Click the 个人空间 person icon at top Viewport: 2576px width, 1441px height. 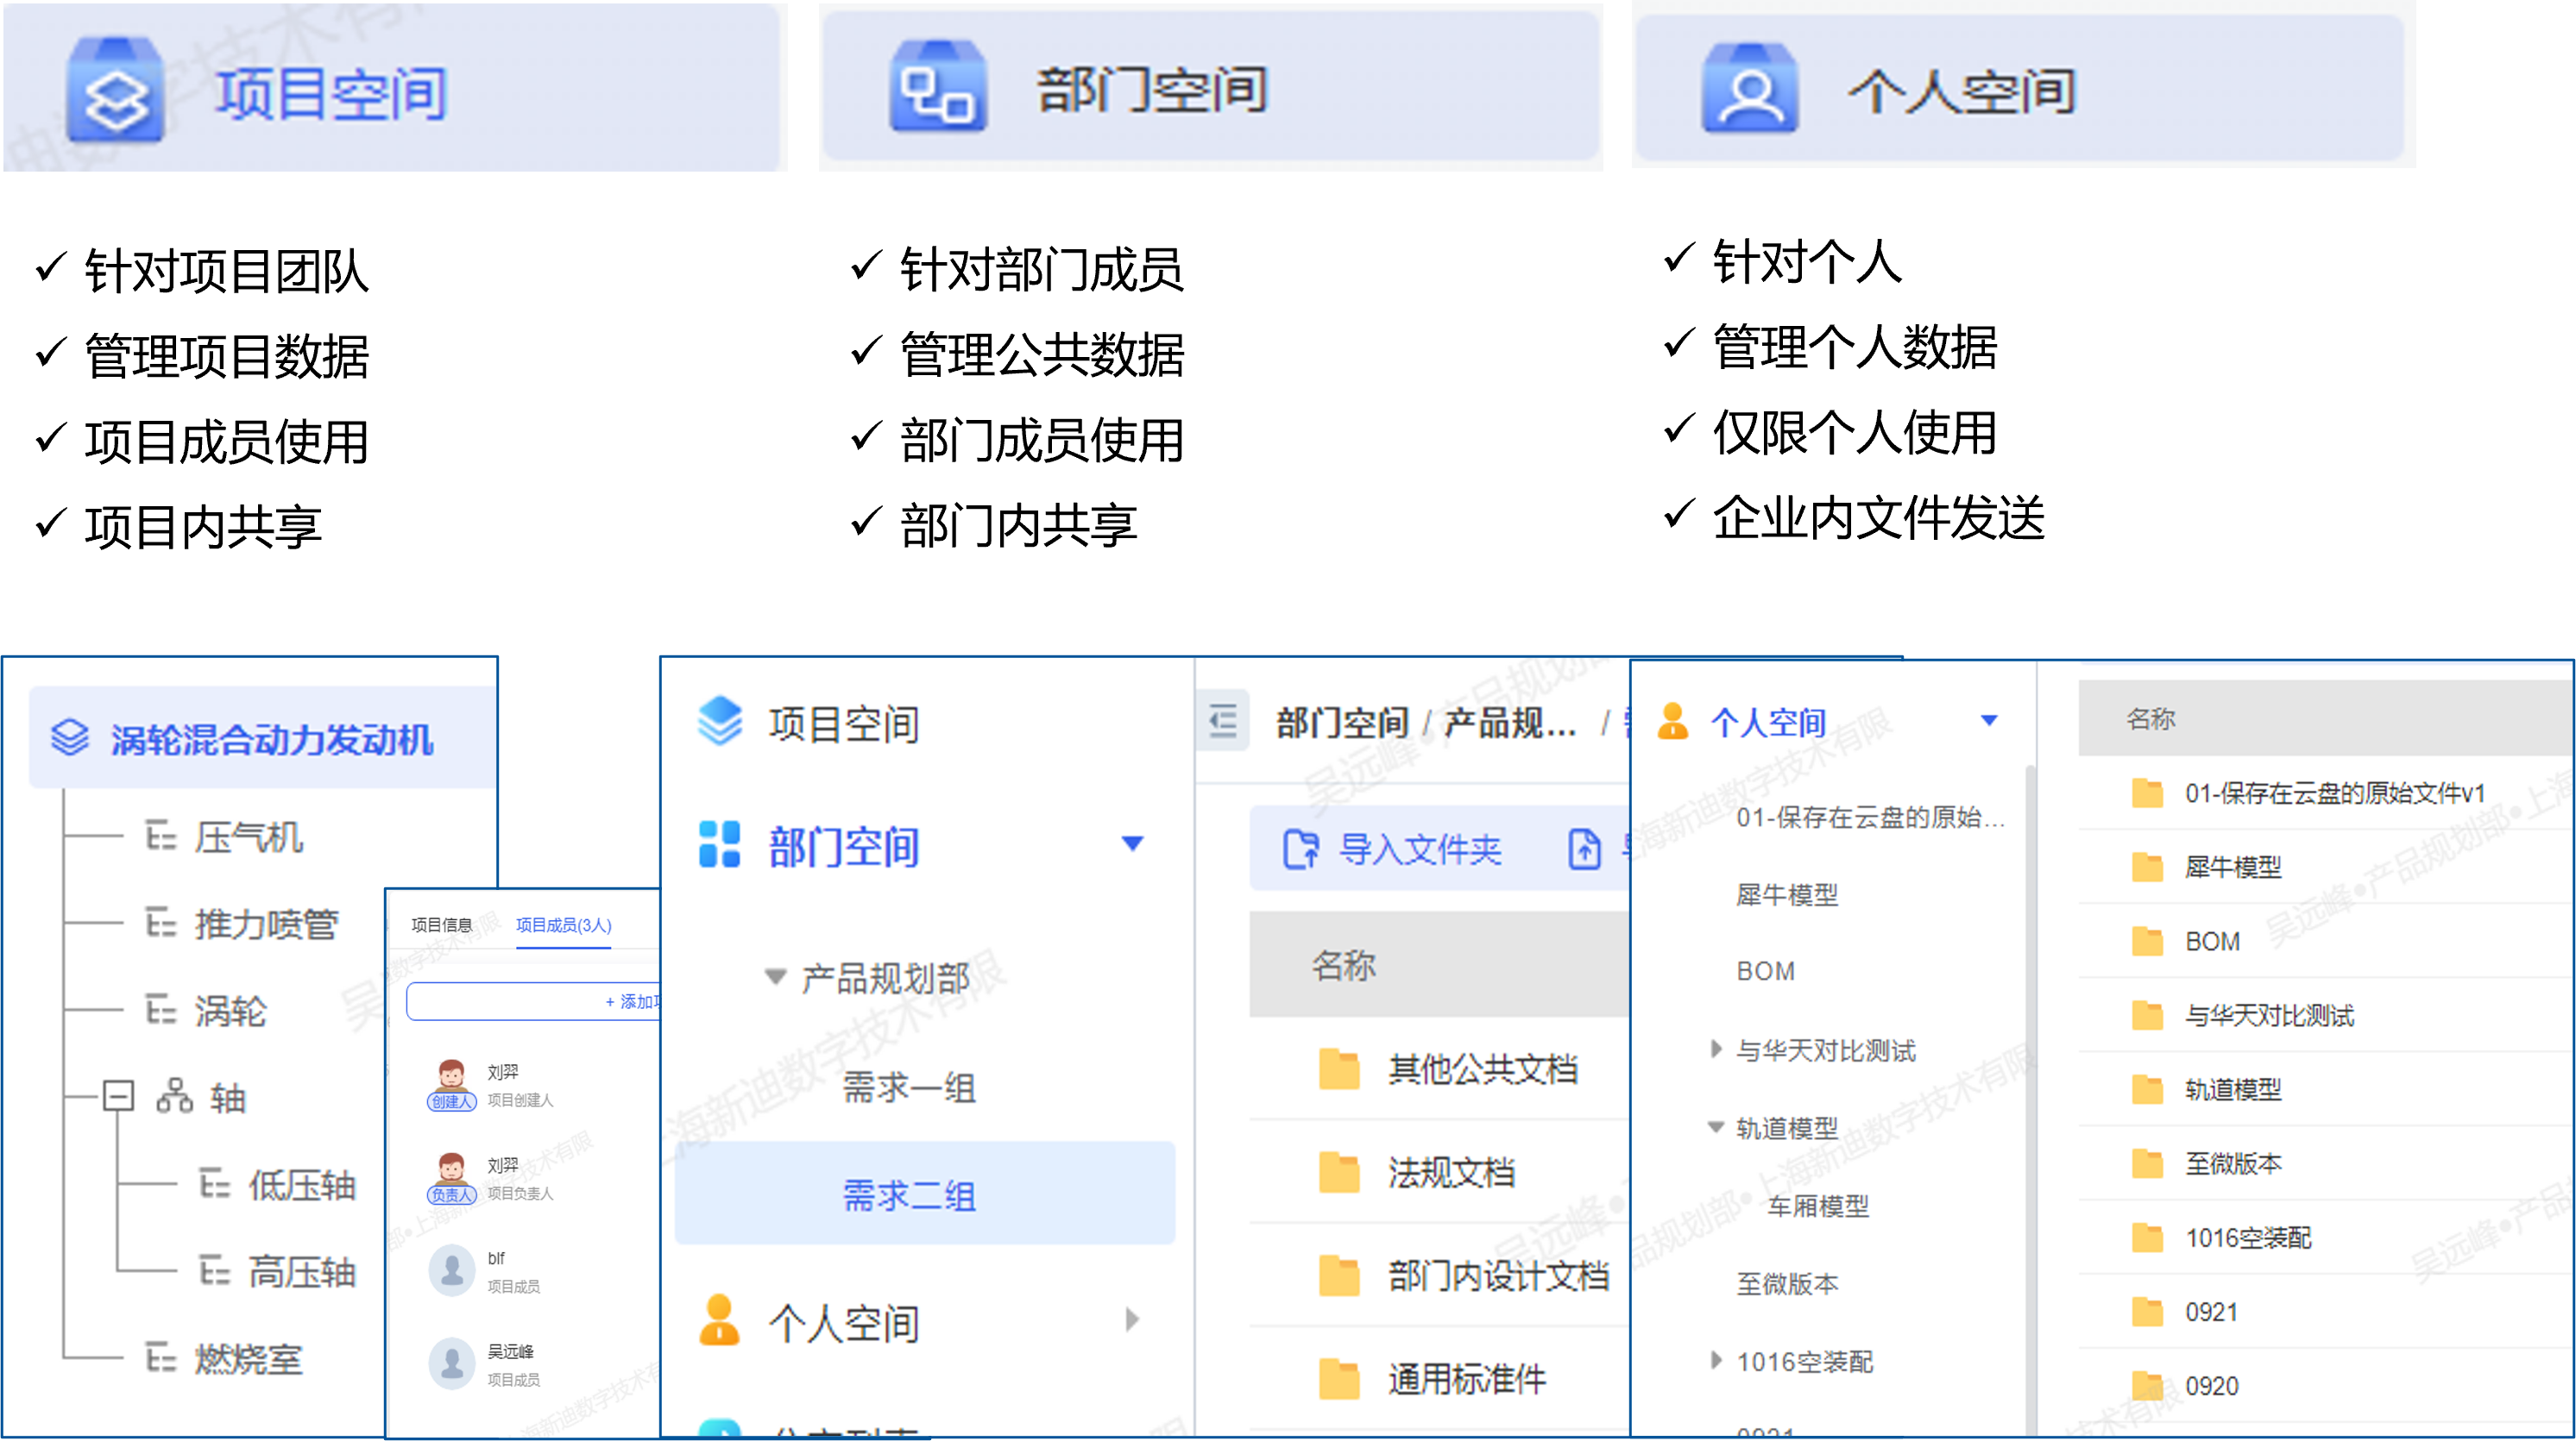(x=1749, y=88)
